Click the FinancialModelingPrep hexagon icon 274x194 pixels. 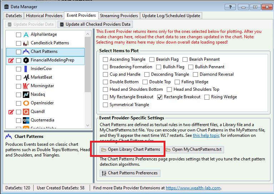pyautogui.click(x=26, y=60)
